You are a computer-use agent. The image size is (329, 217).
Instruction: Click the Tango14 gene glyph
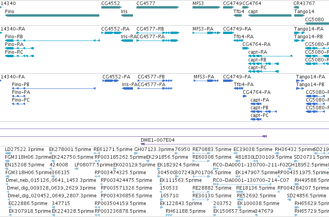click(299, 15)
